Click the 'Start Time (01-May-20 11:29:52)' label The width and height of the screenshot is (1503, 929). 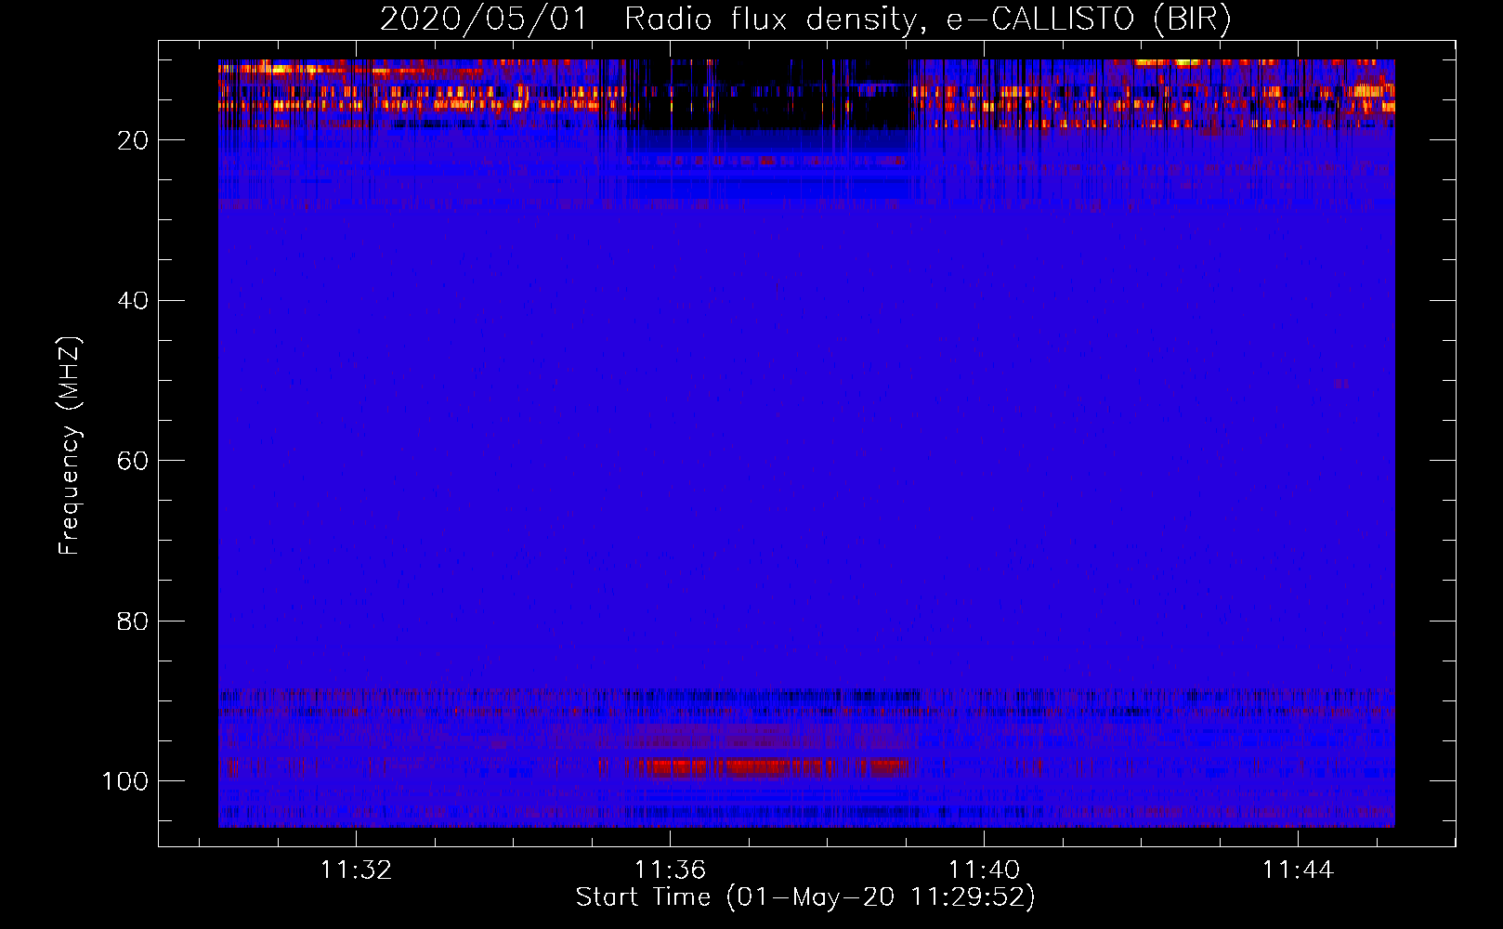(805, 897)
